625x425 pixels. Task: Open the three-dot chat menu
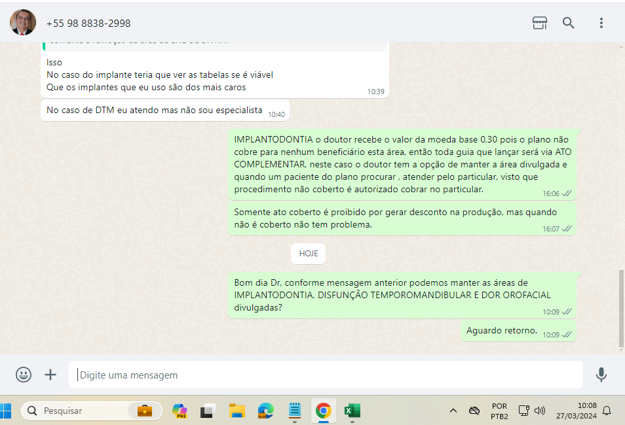coord(601,23)
